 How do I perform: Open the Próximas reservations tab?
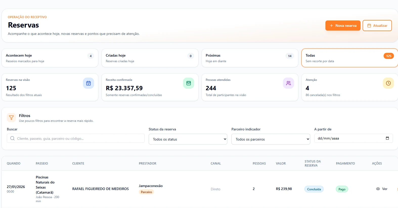pyautogui.click(x=250, y=58)
